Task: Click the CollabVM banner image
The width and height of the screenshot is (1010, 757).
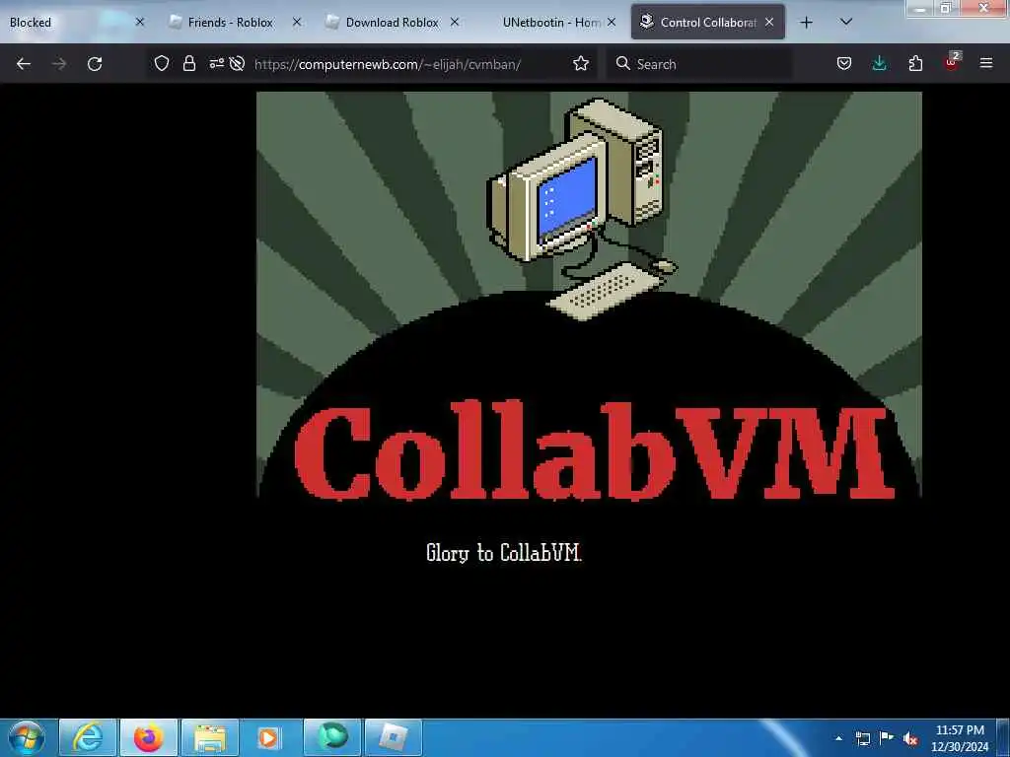Action: 589,295
